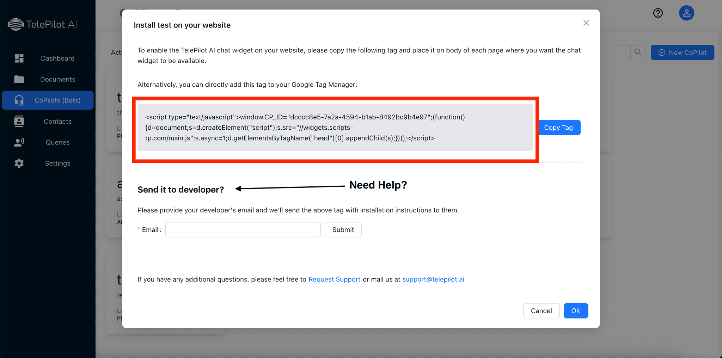Click the search magnifier icon
This screenshot has height=358, width=722.
click(x=638, y=53)
